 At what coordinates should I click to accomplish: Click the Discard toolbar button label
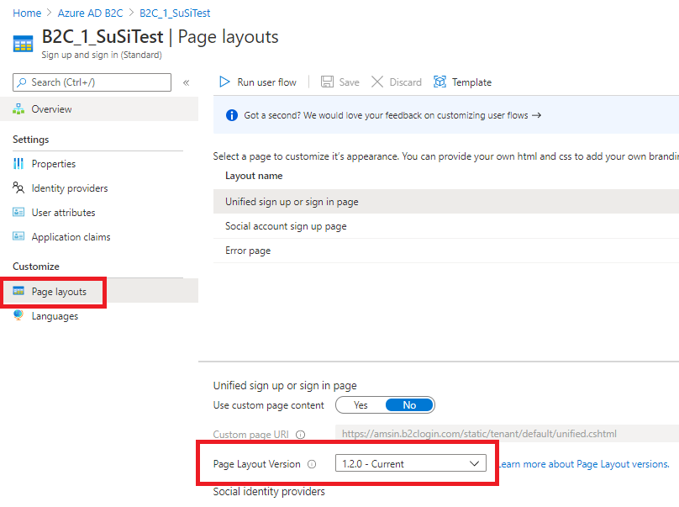pos(405,82)
